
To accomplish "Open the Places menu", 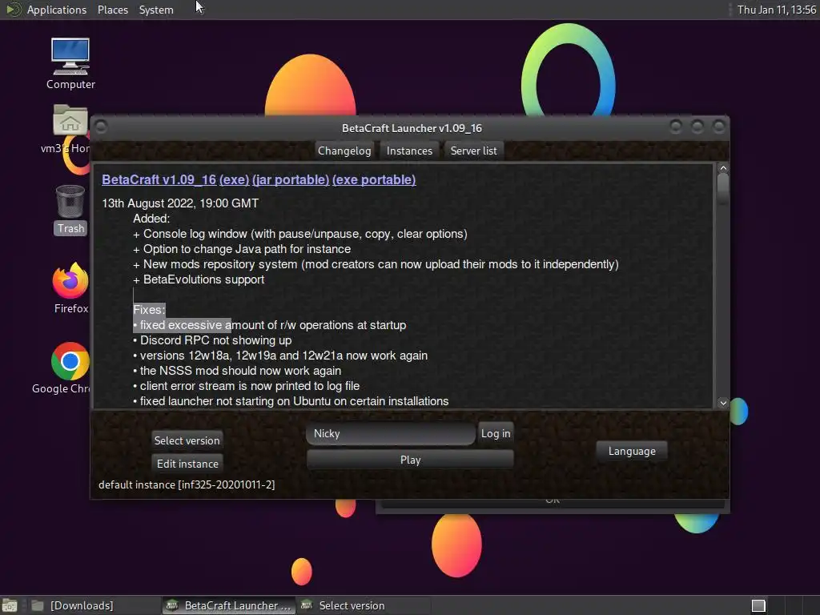I will click(x=112, y=10).
